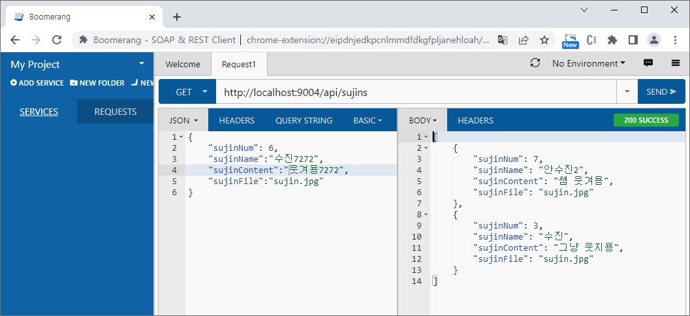Click the browser address bar URL
690x316 pixels.
pyautogui.click(x=368, y=40)
